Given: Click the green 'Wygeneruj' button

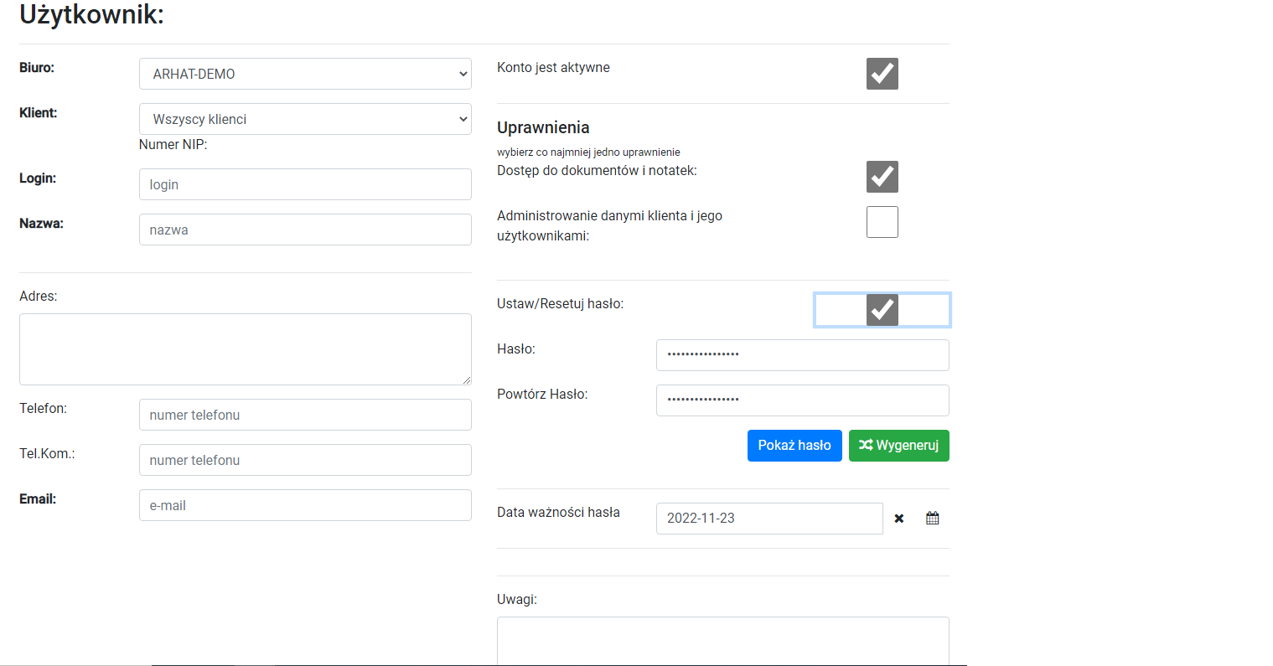Looking at the screenshot, I should (x=898, y=446).
